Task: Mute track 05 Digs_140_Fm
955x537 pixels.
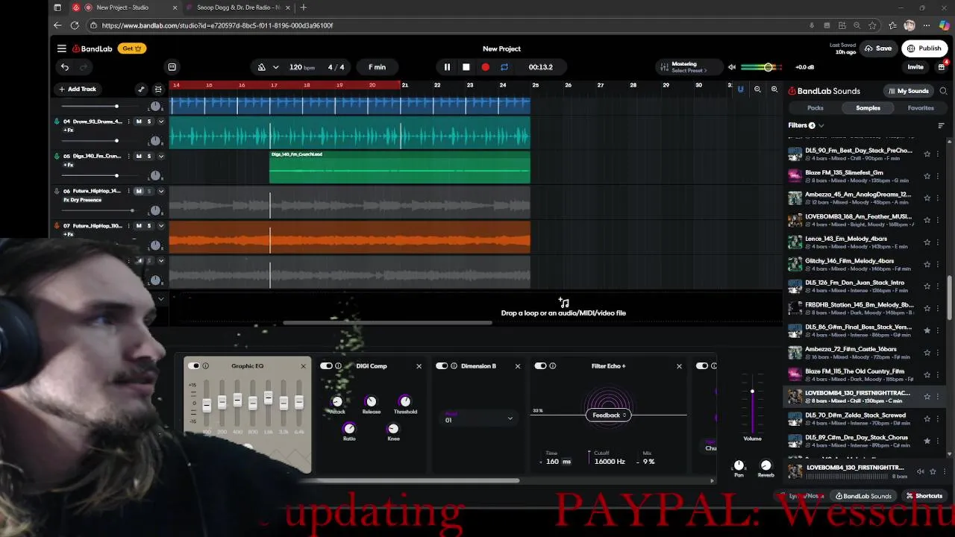Action: (138, 157)
